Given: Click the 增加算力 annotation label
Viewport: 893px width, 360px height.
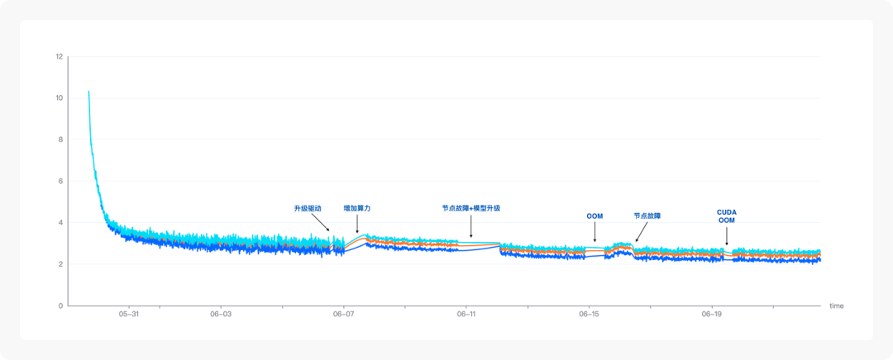Looking at the screenshot, I should 357,209.
